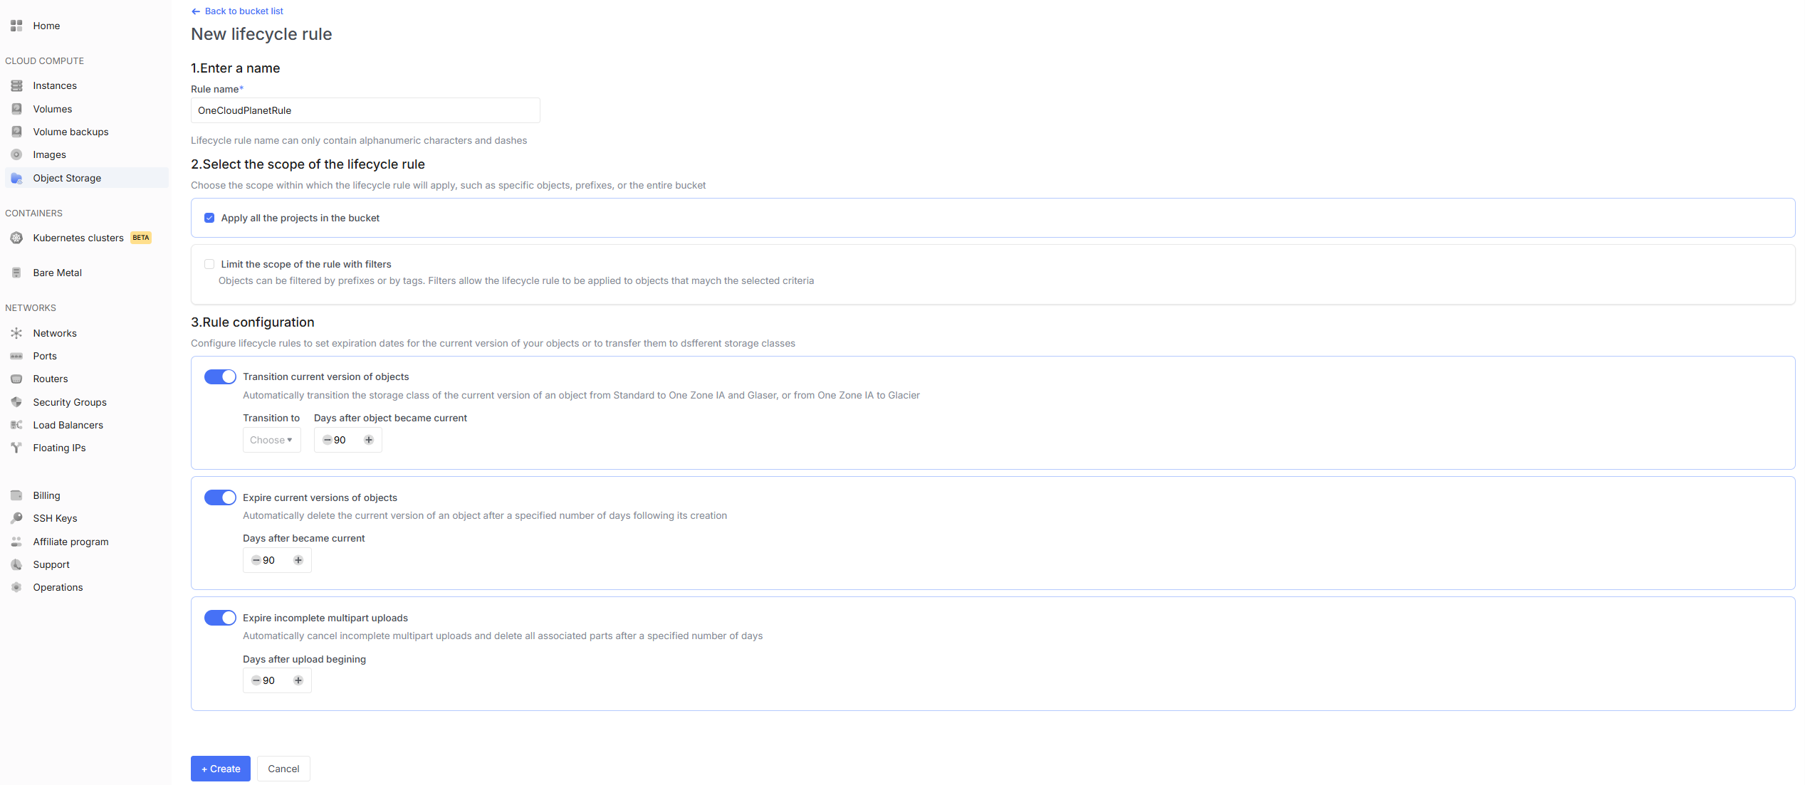Check Limit the scope with filters

click(x=209, y=264)
